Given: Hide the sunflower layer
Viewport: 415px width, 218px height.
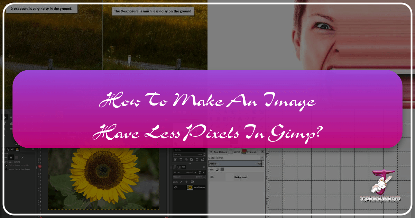Looking at the screenshot, I should [176, 188].
